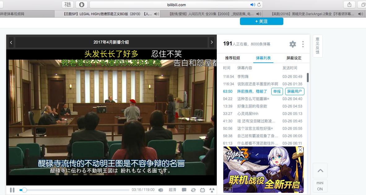Viewport: 366px width, 195px height.
Task: Mute the 人间四月天 tab's audio icon
Action: [x=258, y=14]
